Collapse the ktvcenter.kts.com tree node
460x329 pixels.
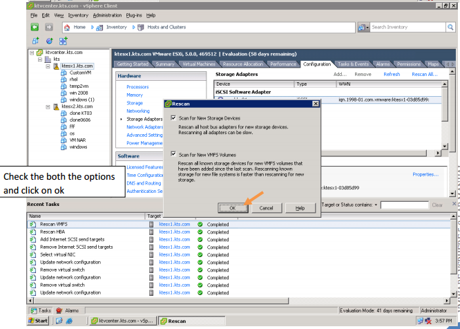pos(32,53)
